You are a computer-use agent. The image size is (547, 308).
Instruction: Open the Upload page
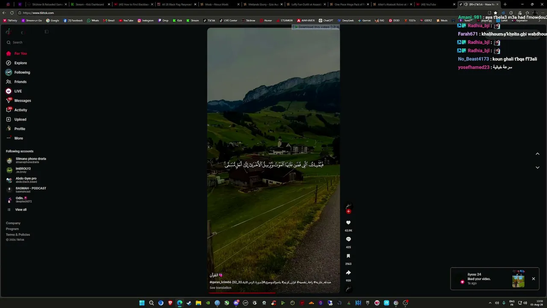[x=16, y=119]
